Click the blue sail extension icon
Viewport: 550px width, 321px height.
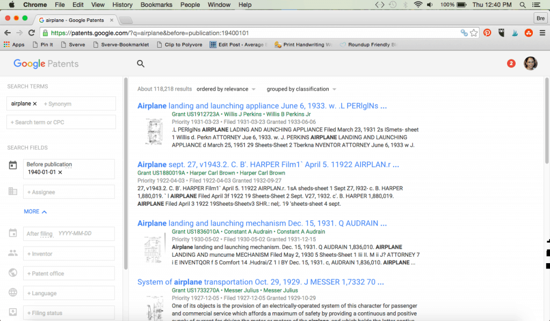tap(515, 33)
